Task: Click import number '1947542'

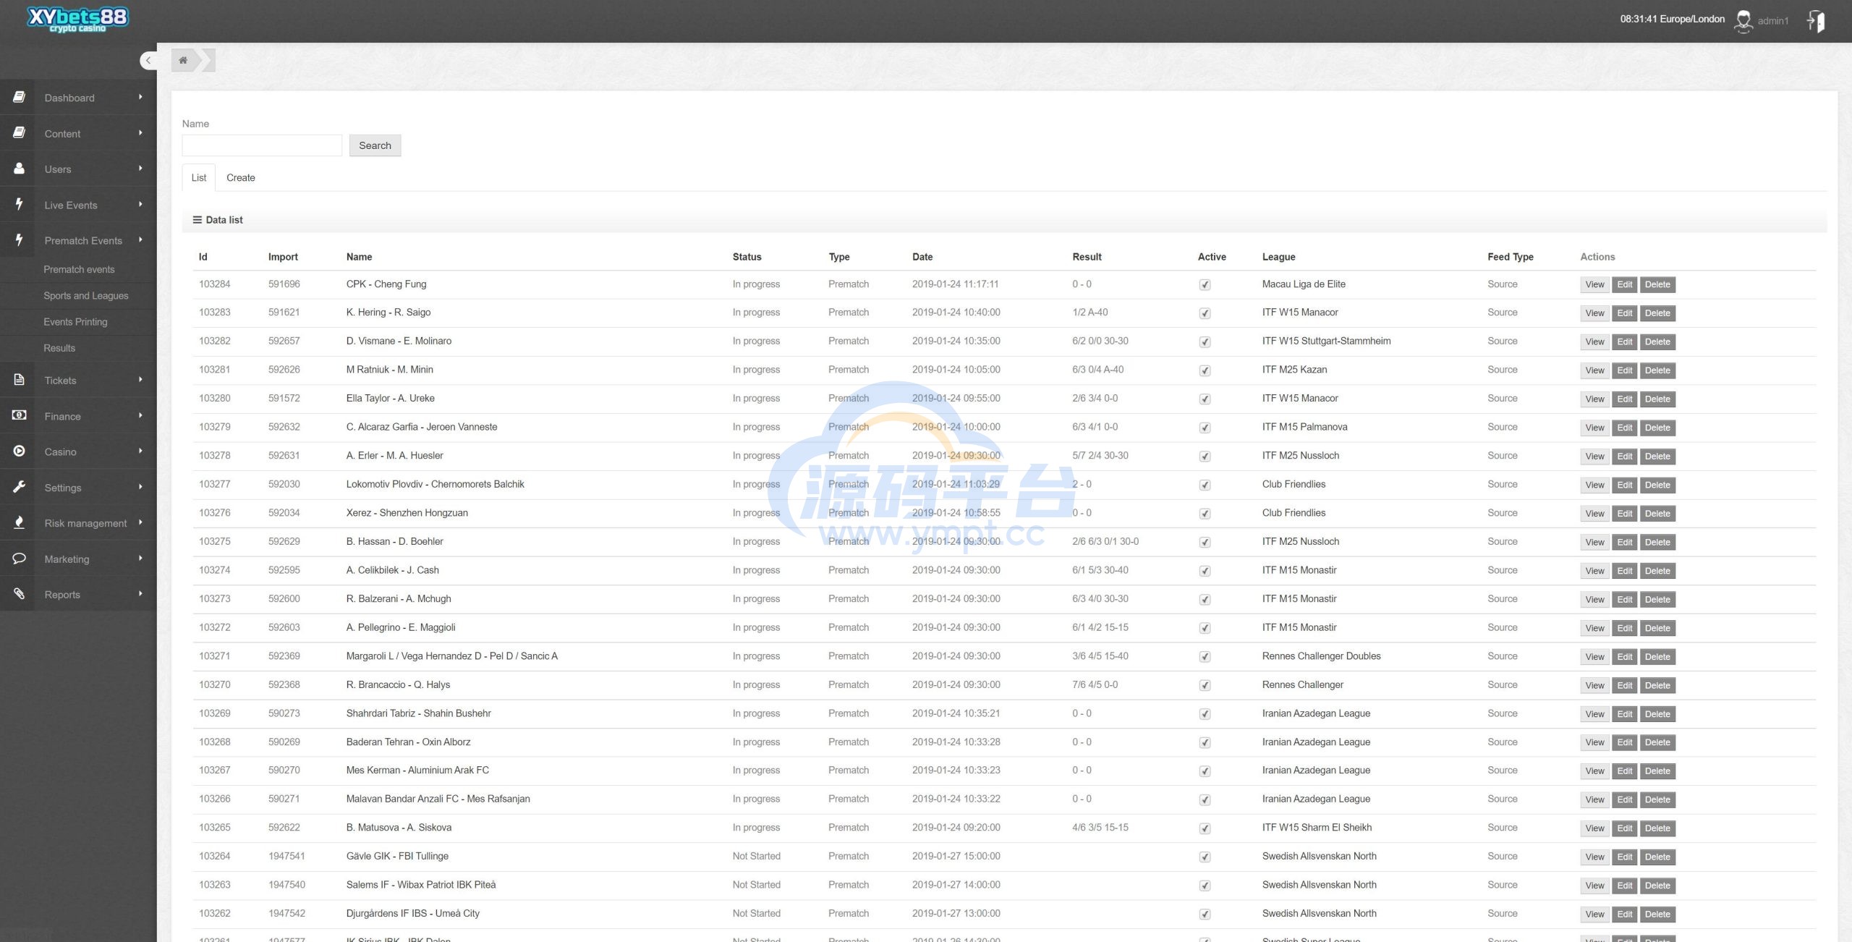Action: [286, 914]
